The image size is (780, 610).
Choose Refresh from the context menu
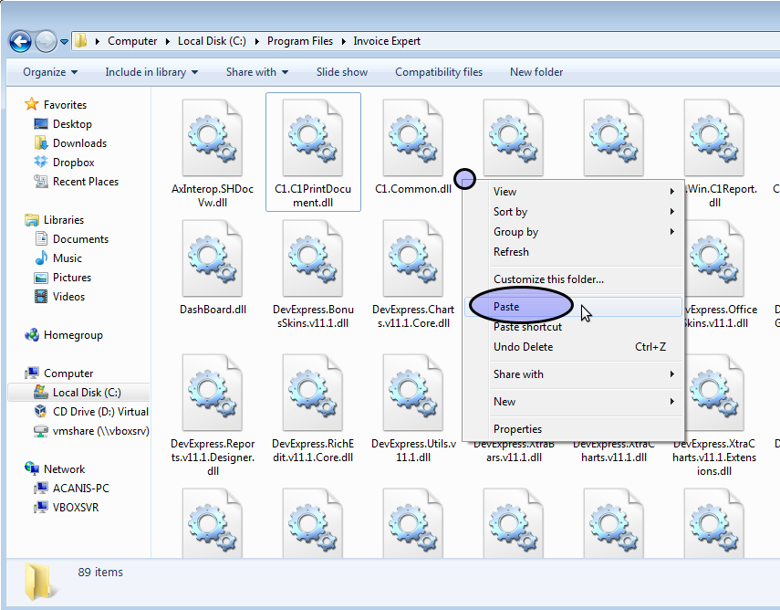(x=574, y=252)
